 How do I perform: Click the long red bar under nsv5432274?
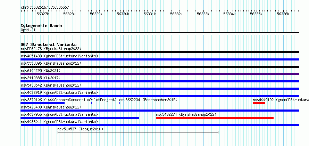[x=215, y=118]
